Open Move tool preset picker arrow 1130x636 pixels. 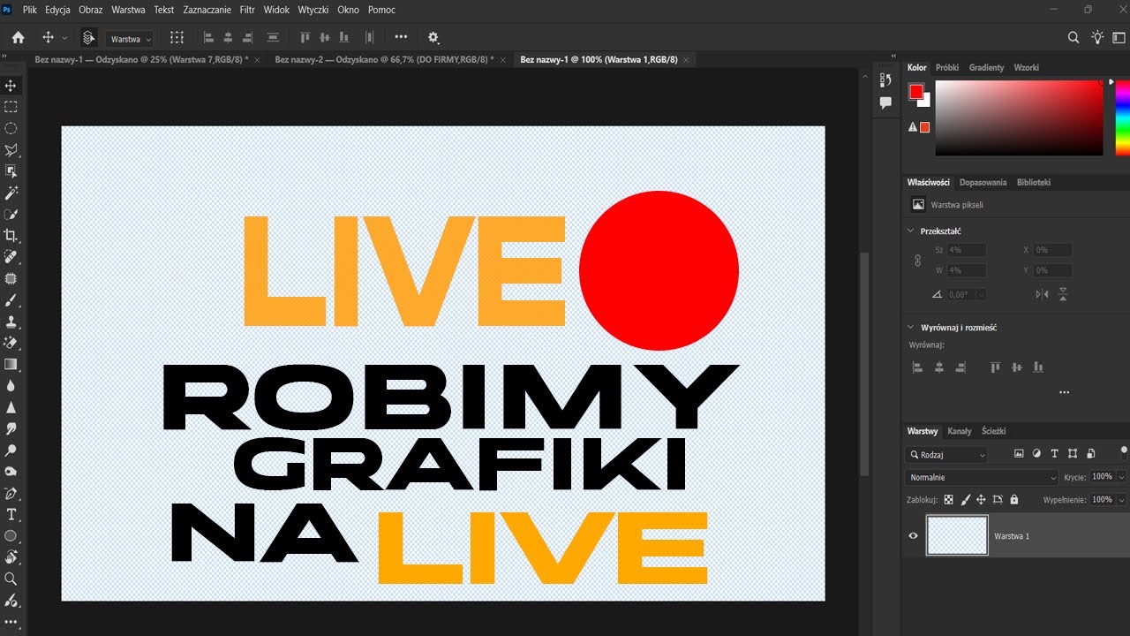tap(64, 38)
